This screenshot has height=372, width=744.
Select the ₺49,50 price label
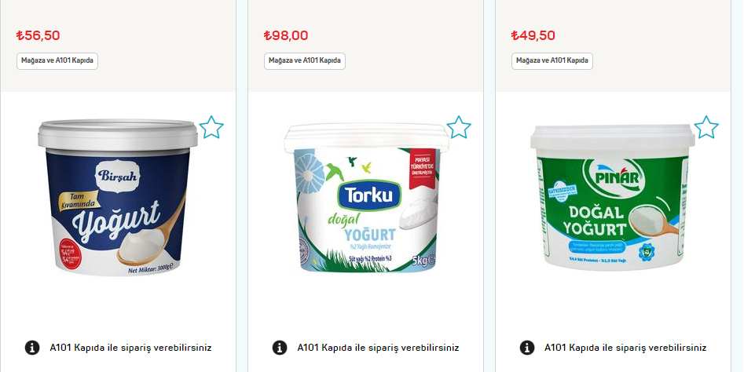coord(533,35)
